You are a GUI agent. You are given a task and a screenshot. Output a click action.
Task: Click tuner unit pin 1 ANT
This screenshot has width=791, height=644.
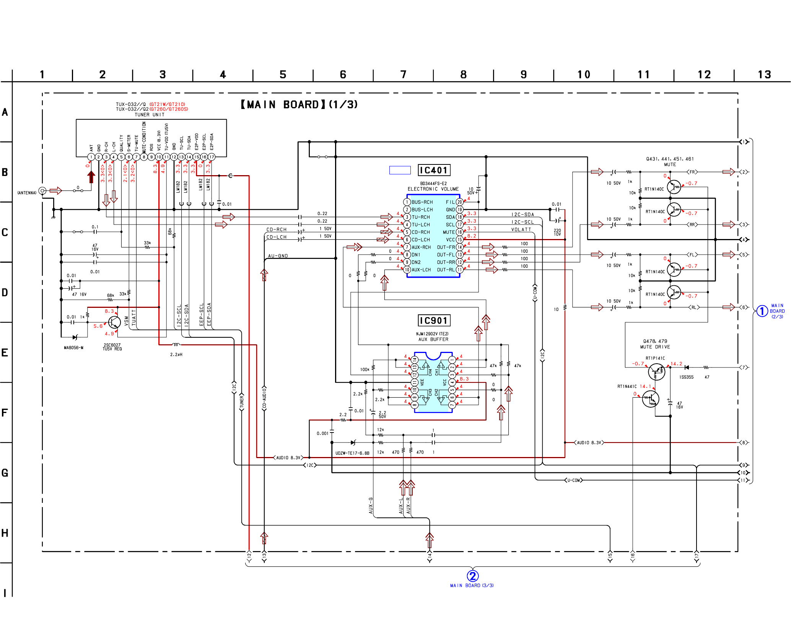click(91, 157)
